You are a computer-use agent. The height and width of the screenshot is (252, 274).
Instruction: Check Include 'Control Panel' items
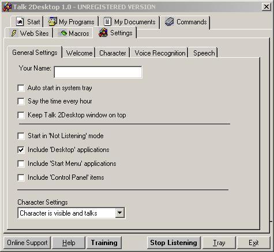tap(21, 177)
